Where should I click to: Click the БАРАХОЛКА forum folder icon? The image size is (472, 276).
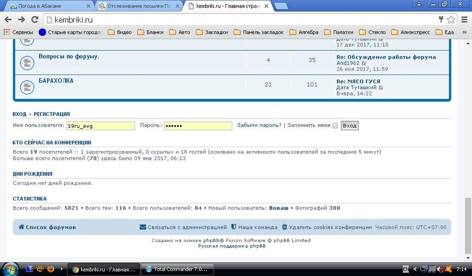pyautogui.click(x=26, y=86)
